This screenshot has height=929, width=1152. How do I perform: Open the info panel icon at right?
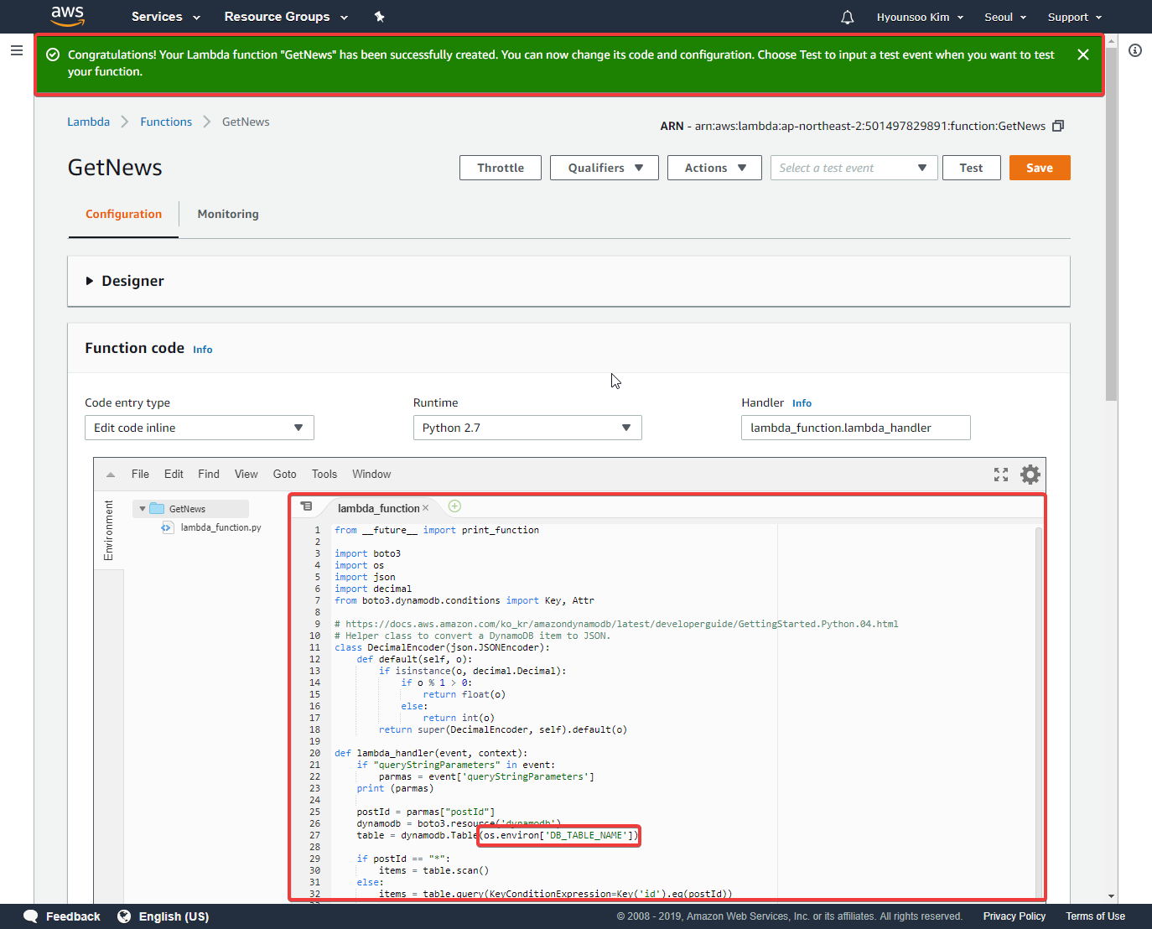click(1135, 50)
